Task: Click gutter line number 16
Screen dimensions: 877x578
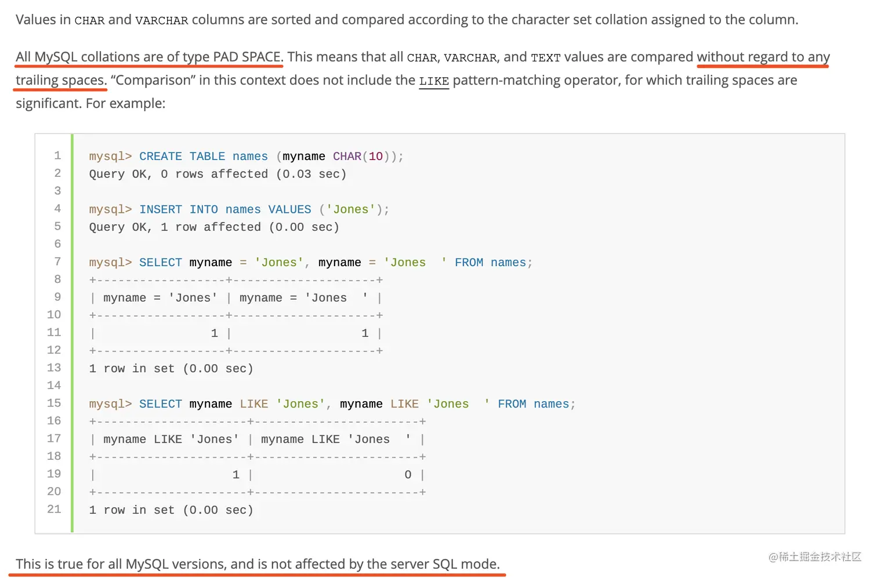Action: [54, 420]
